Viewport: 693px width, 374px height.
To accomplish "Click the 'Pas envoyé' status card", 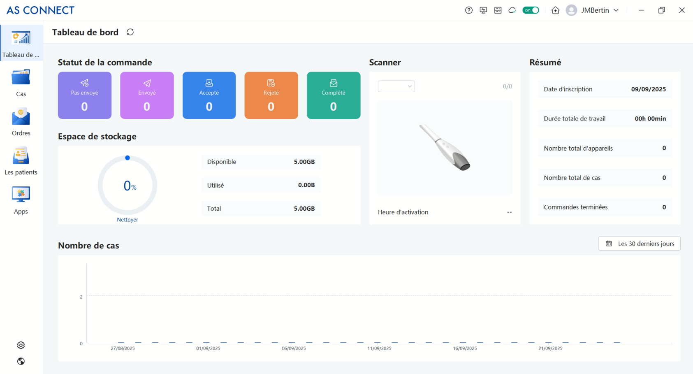I will (x=85, y=95).
